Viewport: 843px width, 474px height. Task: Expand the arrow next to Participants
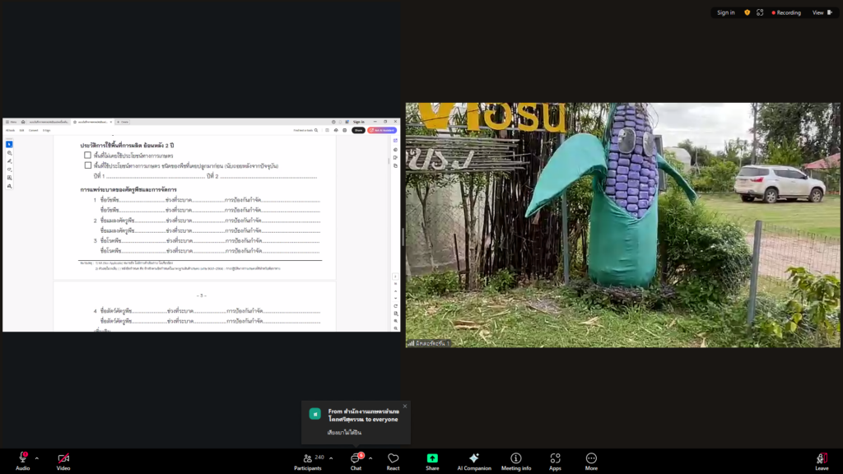(331, 458)
